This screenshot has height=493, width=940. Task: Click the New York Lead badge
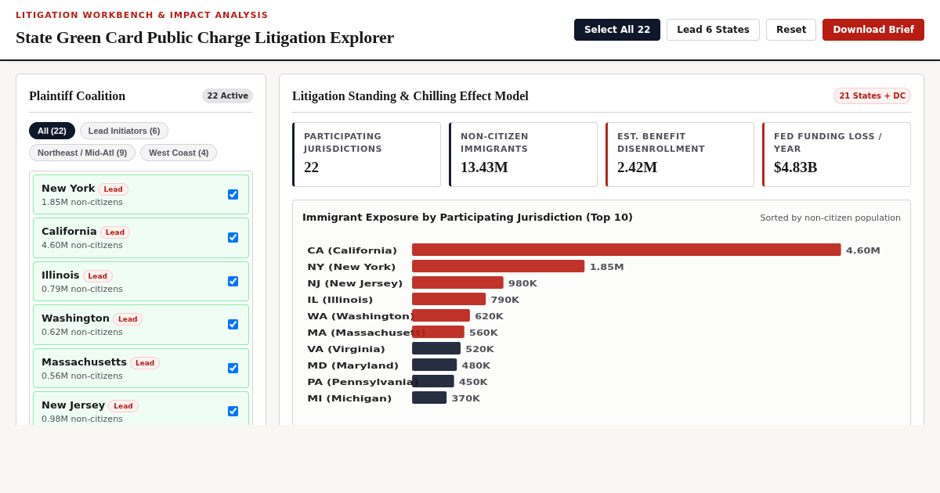tap(113, 189)
